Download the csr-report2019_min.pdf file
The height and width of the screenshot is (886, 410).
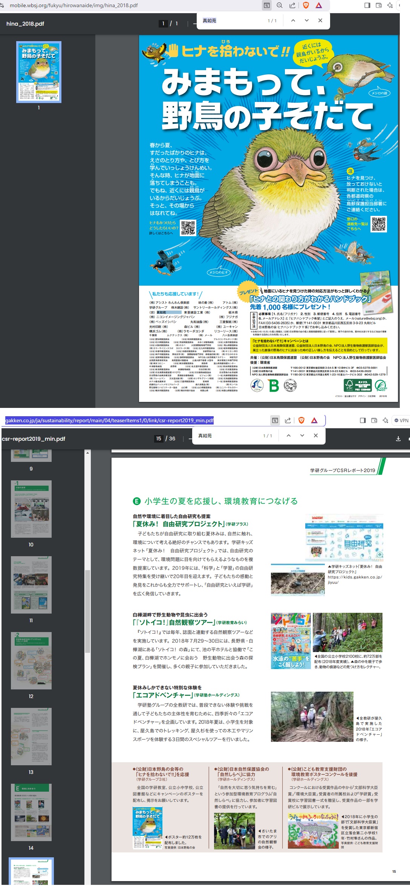coord(398,438)
